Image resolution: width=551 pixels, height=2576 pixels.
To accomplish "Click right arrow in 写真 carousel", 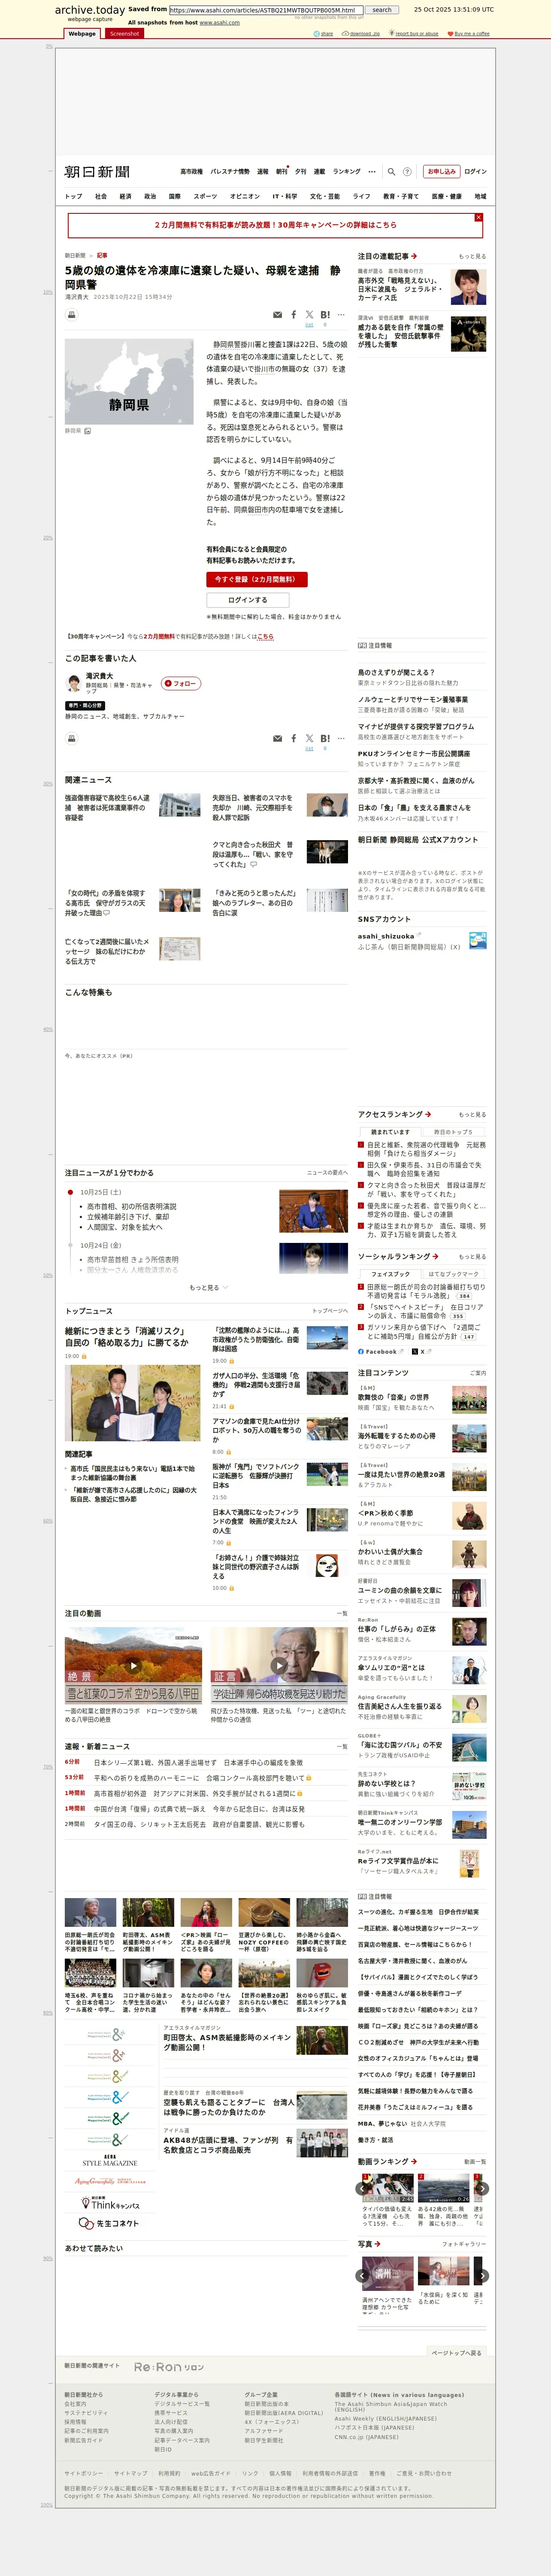I will click(x=481, y=2275).
